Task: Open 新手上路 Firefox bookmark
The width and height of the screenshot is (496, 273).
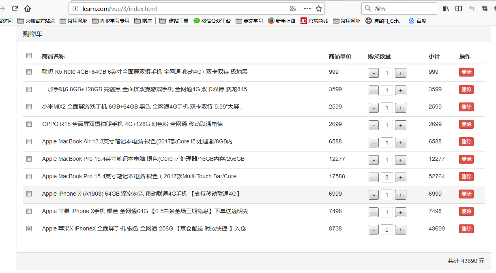Action: pyautogui.click(x=281, y=21)
